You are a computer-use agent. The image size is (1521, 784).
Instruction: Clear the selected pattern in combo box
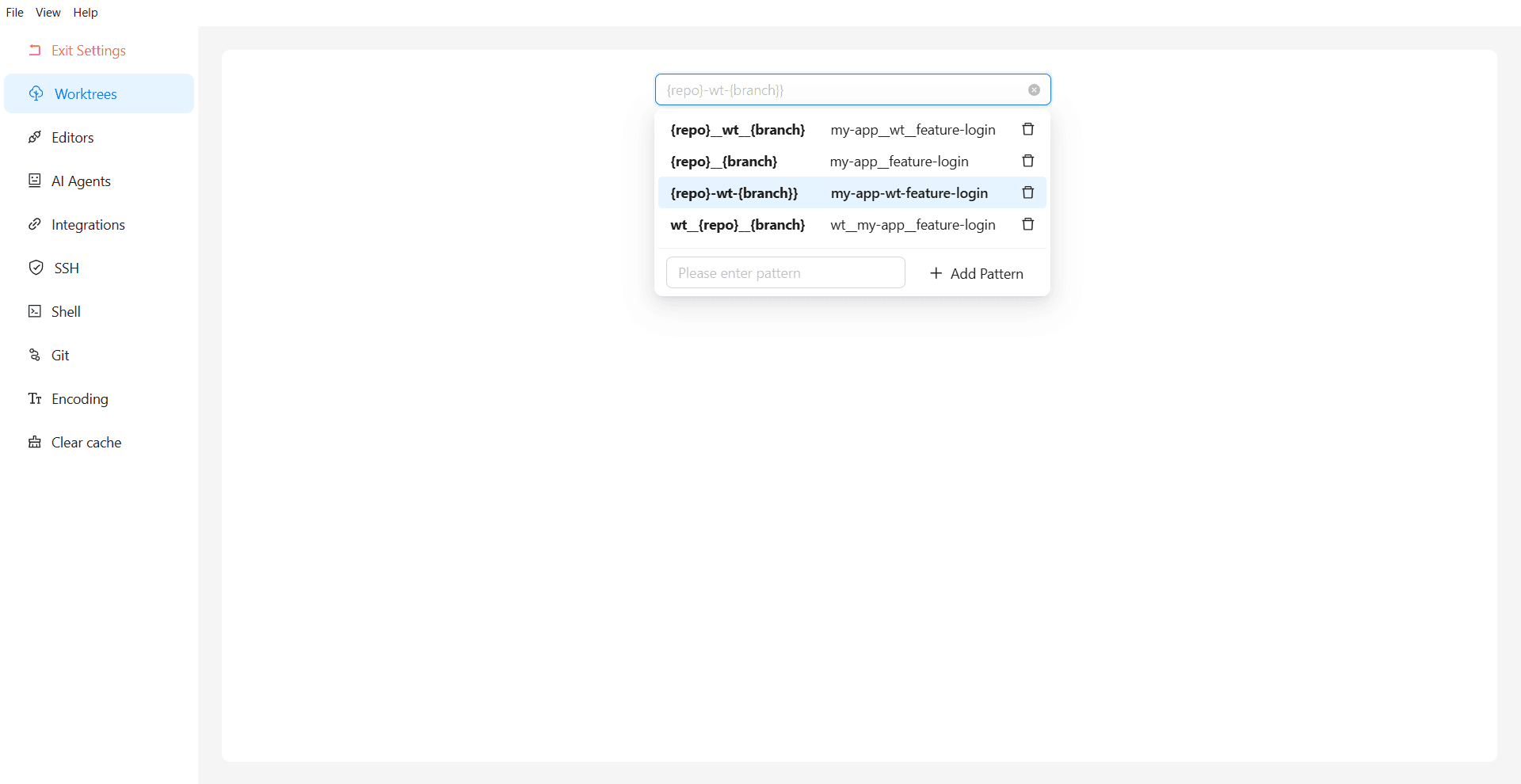click(1034, 89)
